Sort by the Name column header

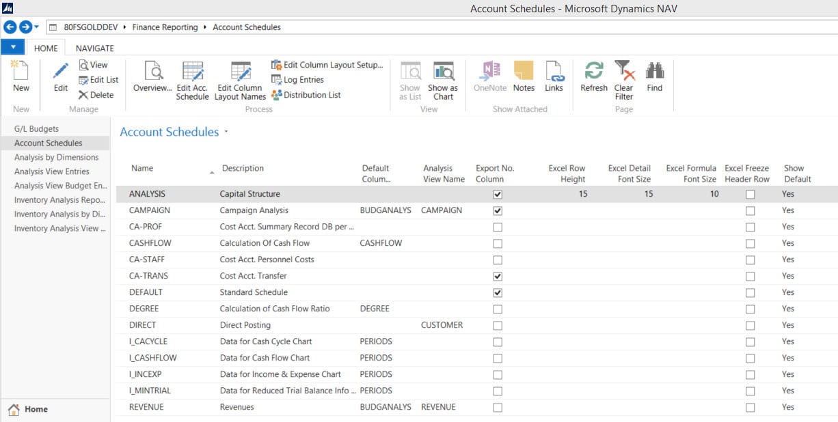tap(142, 168)
